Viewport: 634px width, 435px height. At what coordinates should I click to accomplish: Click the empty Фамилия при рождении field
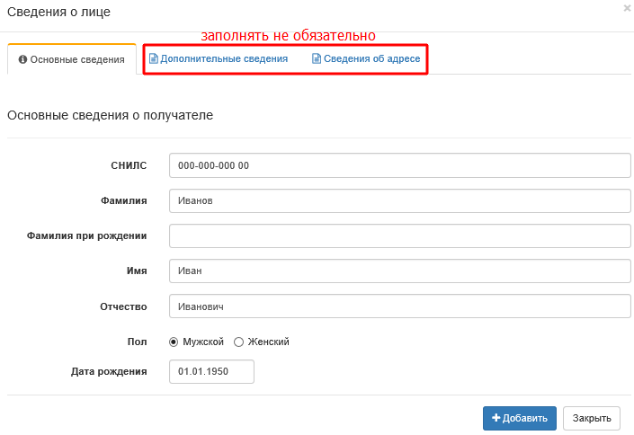[400, 236]
